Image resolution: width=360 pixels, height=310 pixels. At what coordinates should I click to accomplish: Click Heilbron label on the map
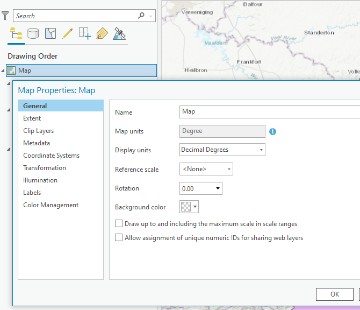point(196,70)
